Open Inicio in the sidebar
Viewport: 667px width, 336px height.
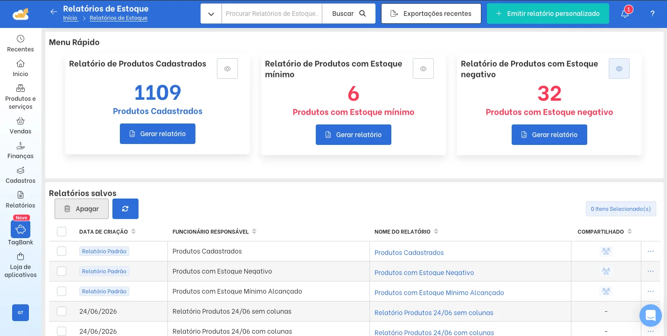(x=21, y=68)
